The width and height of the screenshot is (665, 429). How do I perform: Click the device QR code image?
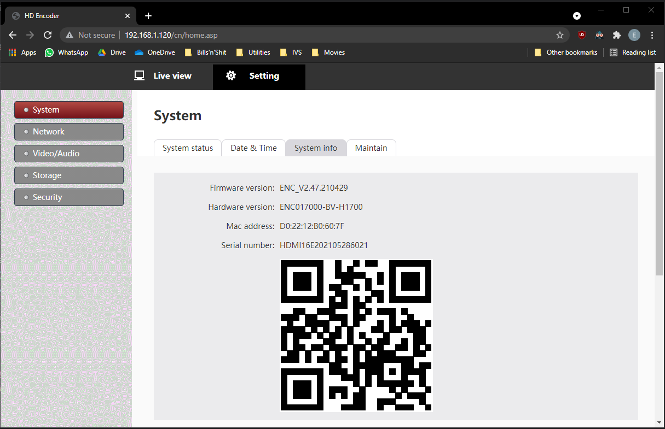coord(356,336)
